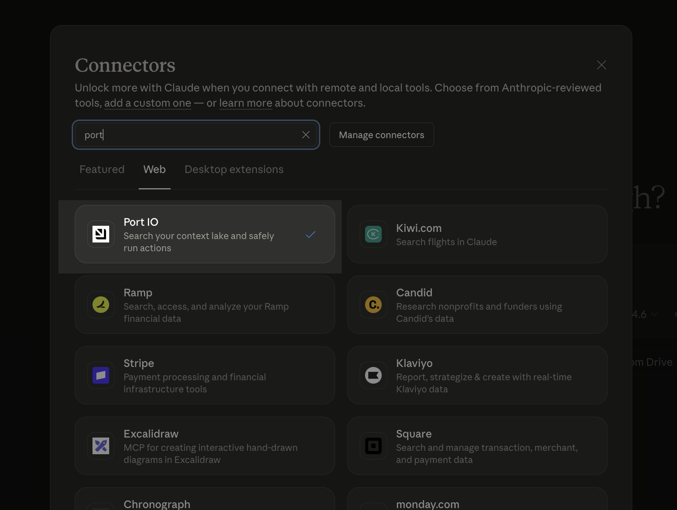
Task: Click the Stripe purple logo icon
Action: pyautogui.click(x=101, y=375)
